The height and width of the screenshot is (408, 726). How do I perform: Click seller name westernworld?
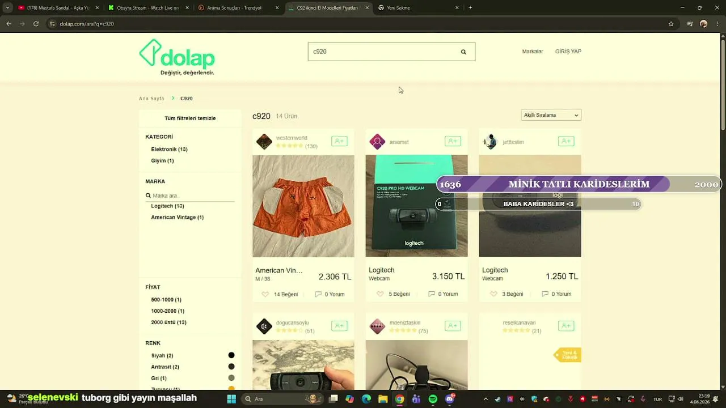(292, 138)
